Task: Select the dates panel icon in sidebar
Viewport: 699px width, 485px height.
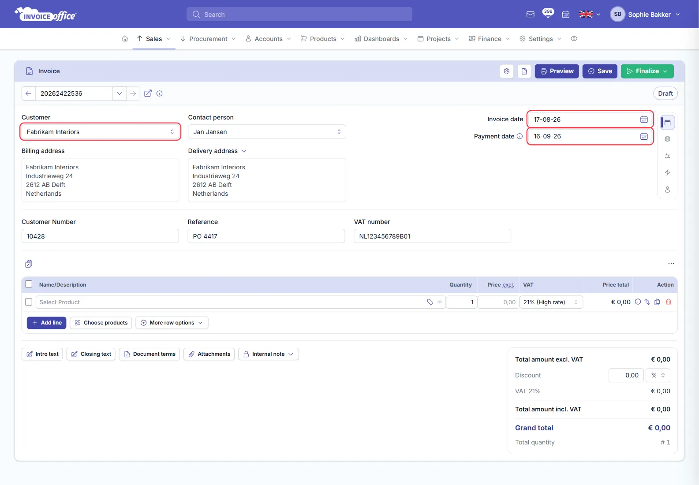Action: [668, 122]
